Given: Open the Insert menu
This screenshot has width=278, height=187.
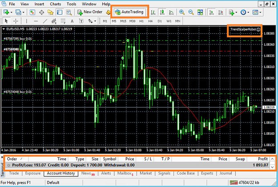Looking at the screenshot, I should (x=39, y=4).
